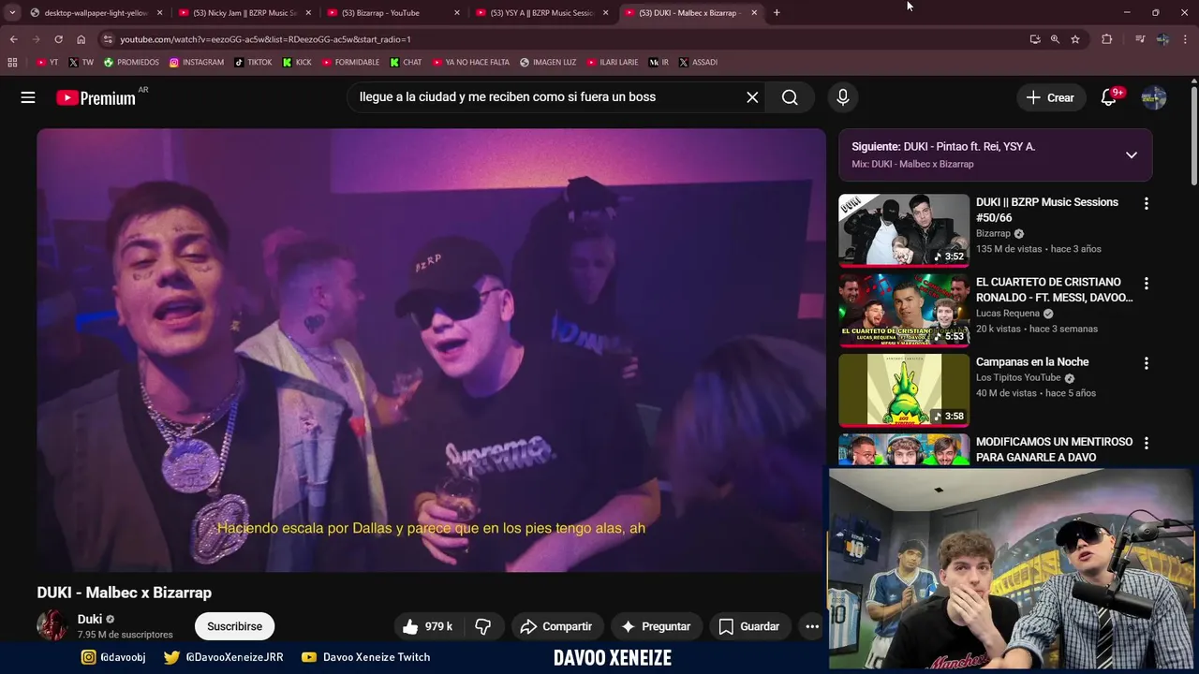
Task: Click the address bar URL
Action: point(265,39)
